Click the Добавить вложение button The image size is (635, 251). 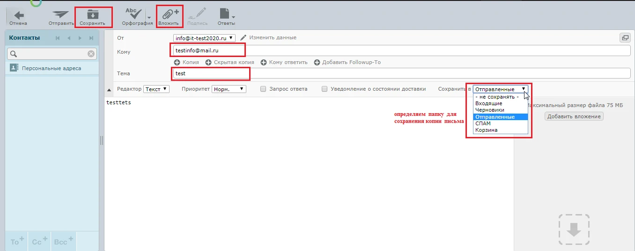574,116
